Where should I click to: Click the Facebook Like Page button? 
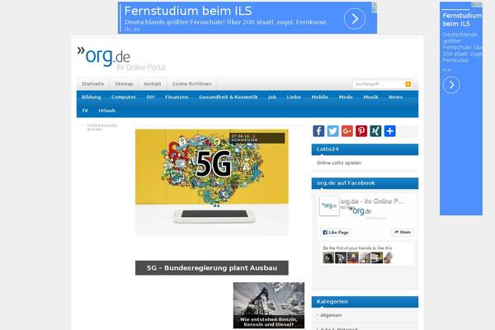[x=336, y=233]
